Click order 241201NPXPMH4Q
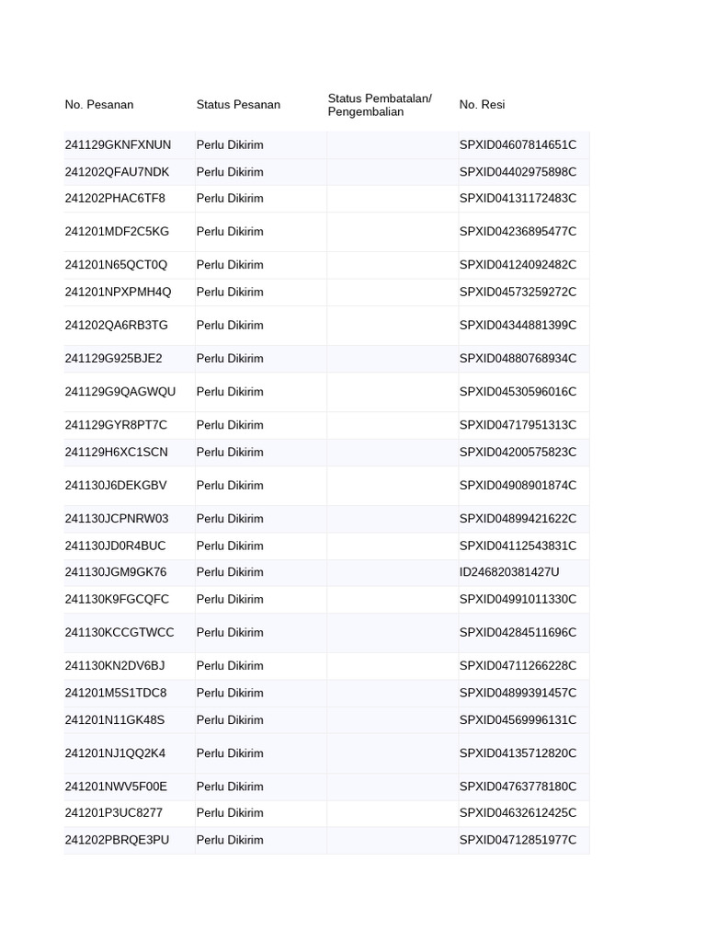 click(x=118, y=292)
